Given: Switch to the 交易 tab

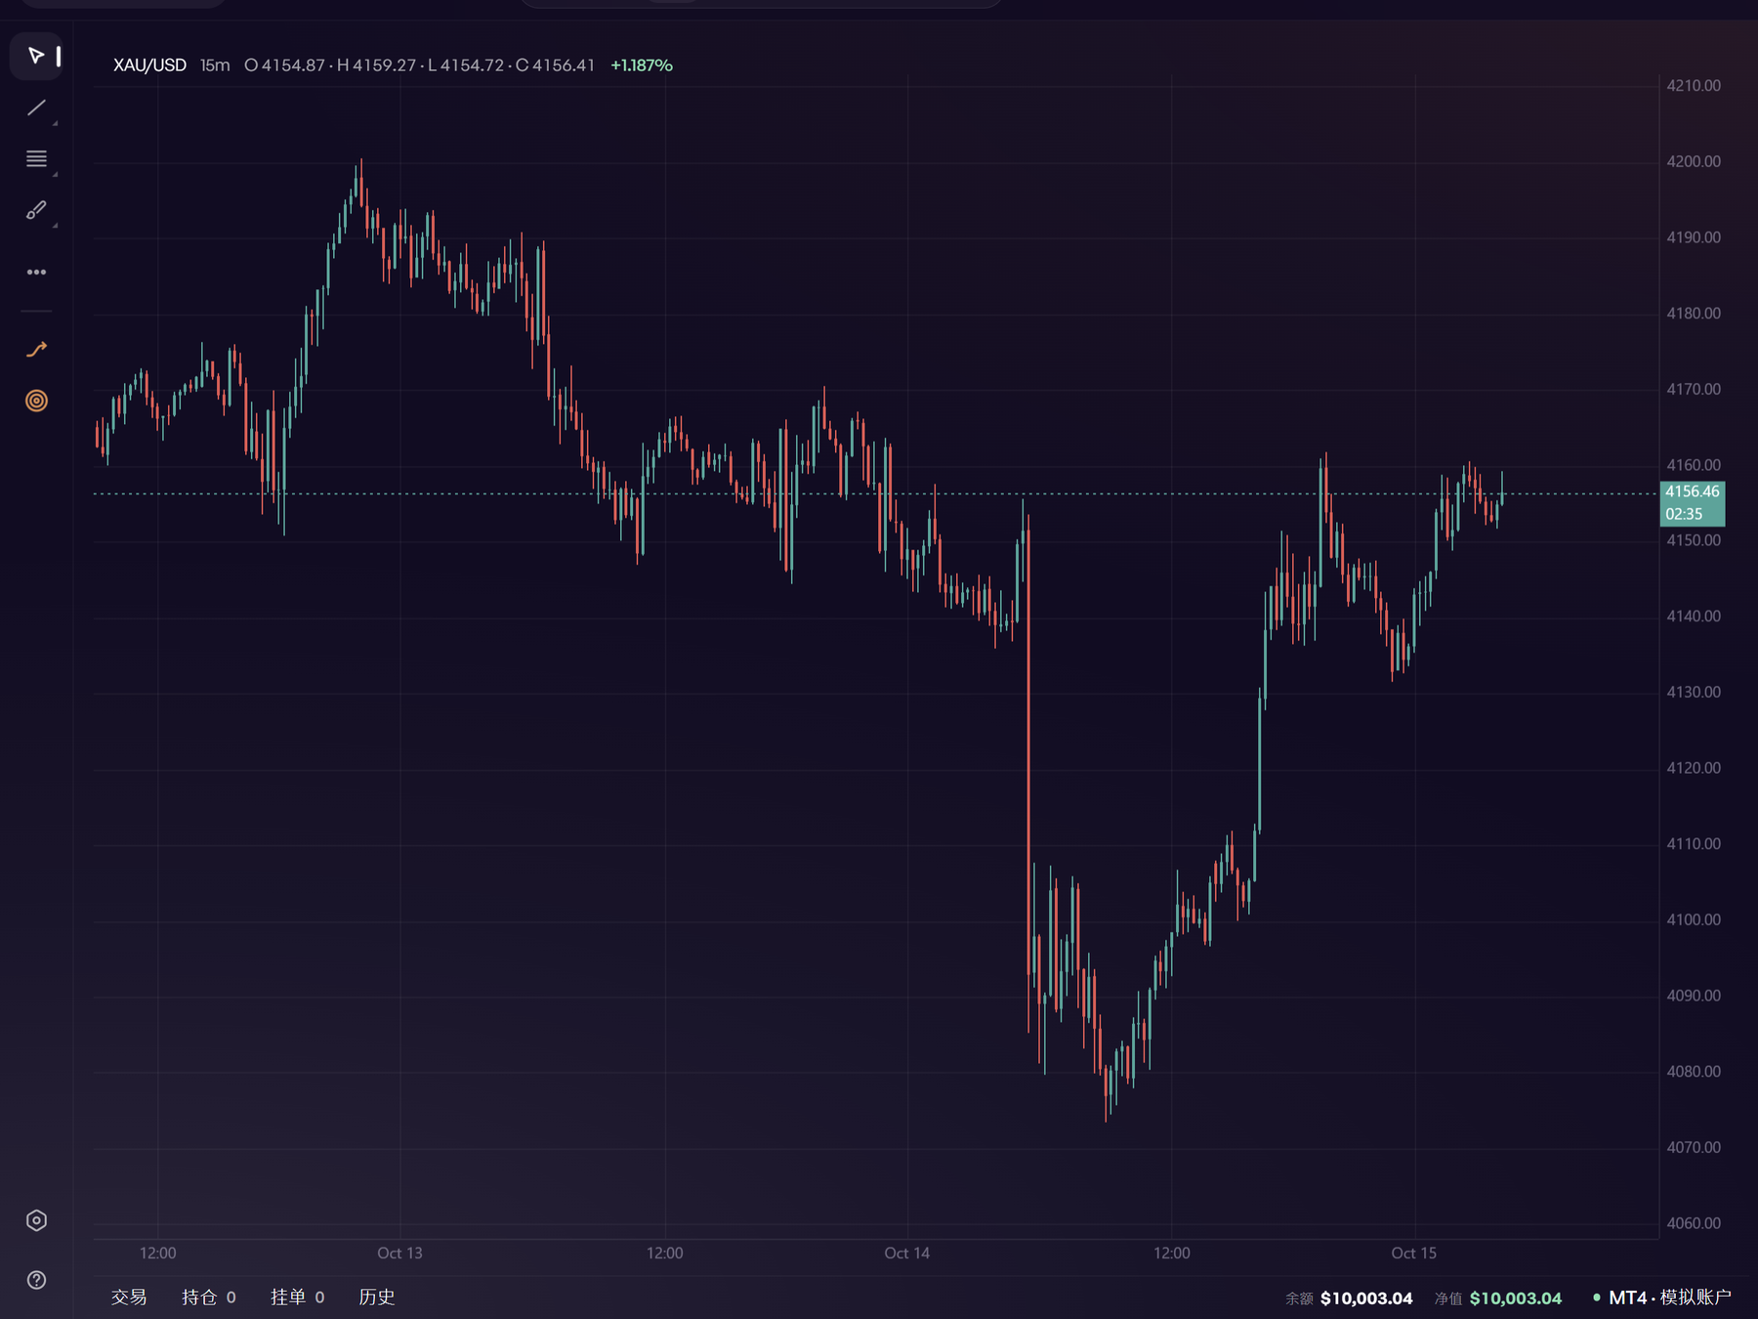Looking at the screenshot, I should coord(129,1298).
